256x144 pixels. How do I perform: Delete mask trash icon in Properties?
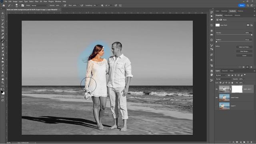point(251,67)
